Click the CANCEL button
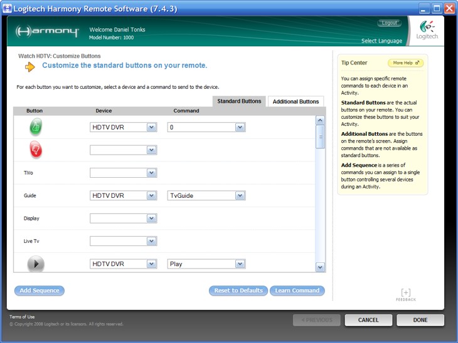 [368, 320]
